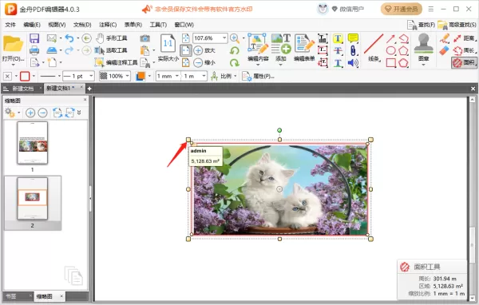Click the rotate clockwise green arrow
Viewport: 479px width, 305px height.
234,62
